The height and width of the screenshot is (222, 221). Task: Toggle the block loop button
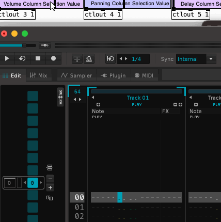point(110,59)
